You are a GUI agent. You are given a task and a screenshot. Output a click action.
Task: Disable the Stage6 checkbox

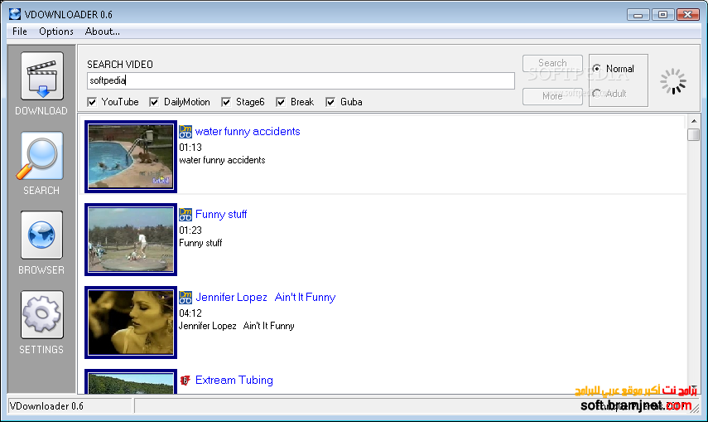pyautogui.click(x=226, y=102)
